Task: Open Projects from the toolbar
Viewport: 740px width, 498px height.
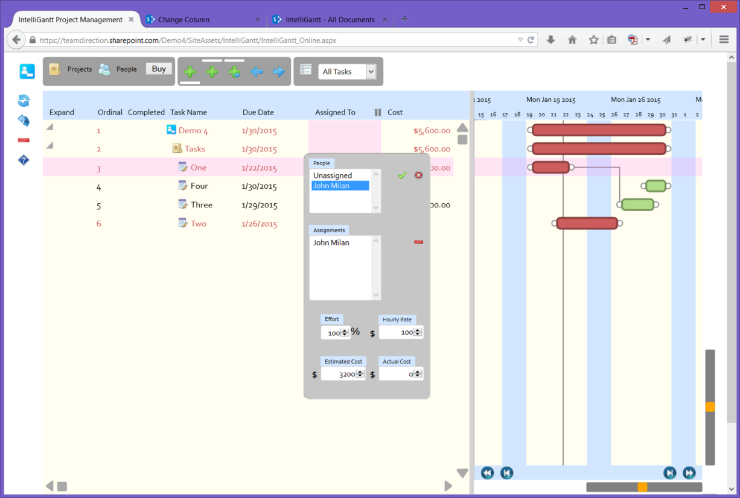Action: coord(71,69)
